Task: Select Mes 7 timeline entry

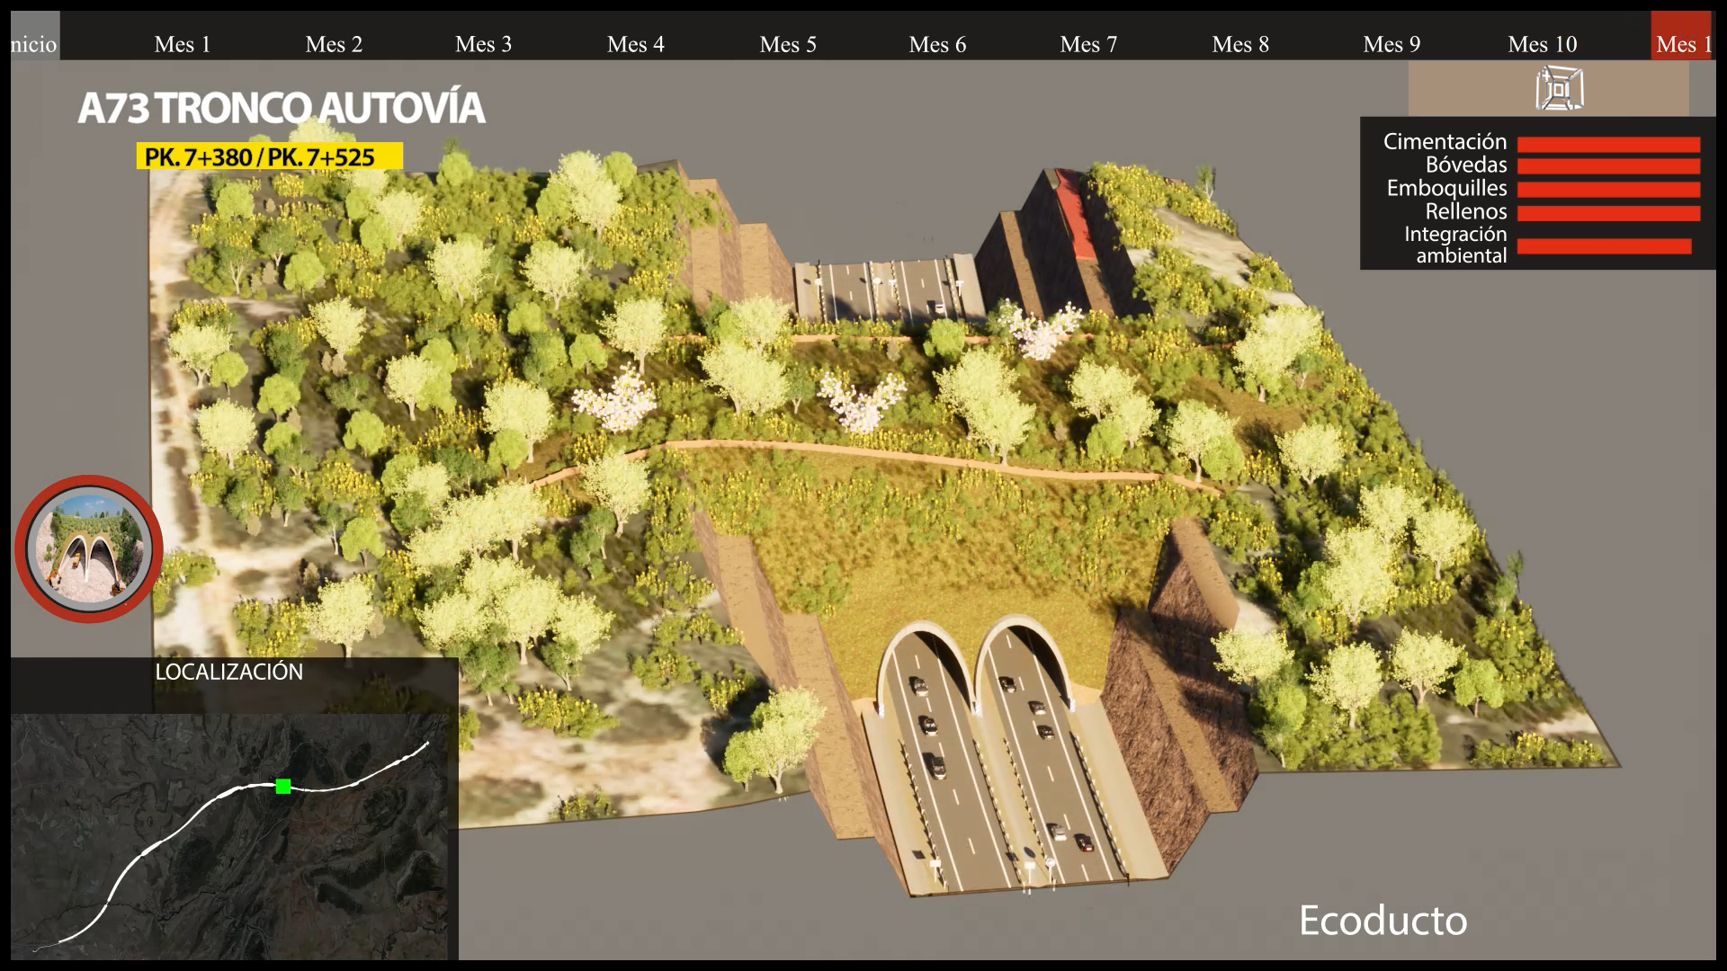Action: point(1088,44)
